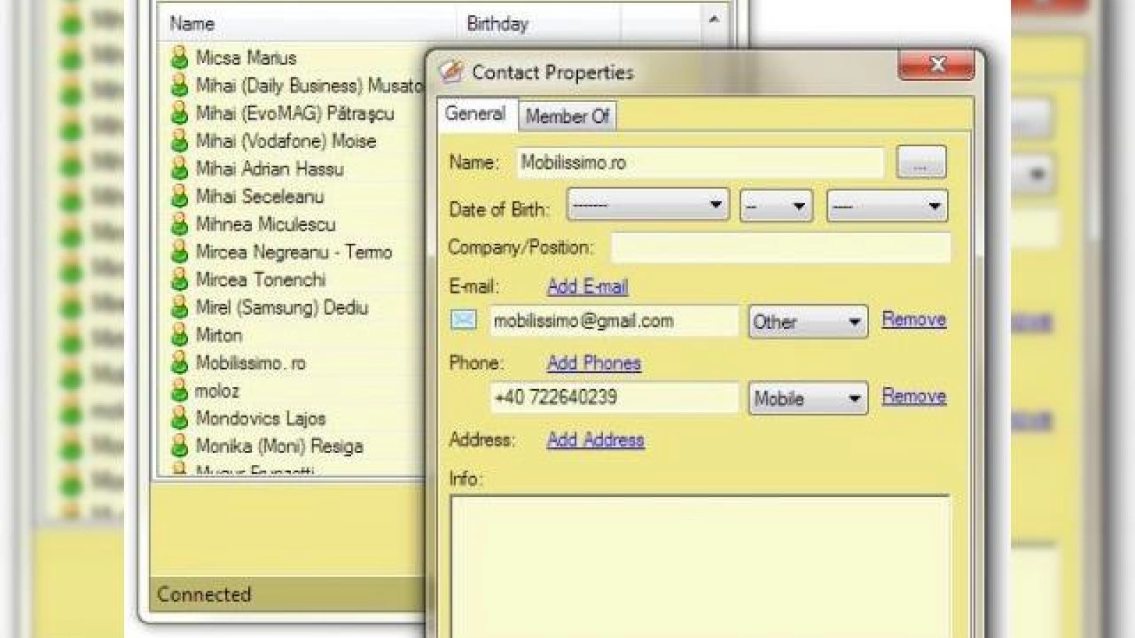This screenshot has width=1135, height=638.
Task: Remove the +40 722640239 phone entry
Action: (914, 396)
